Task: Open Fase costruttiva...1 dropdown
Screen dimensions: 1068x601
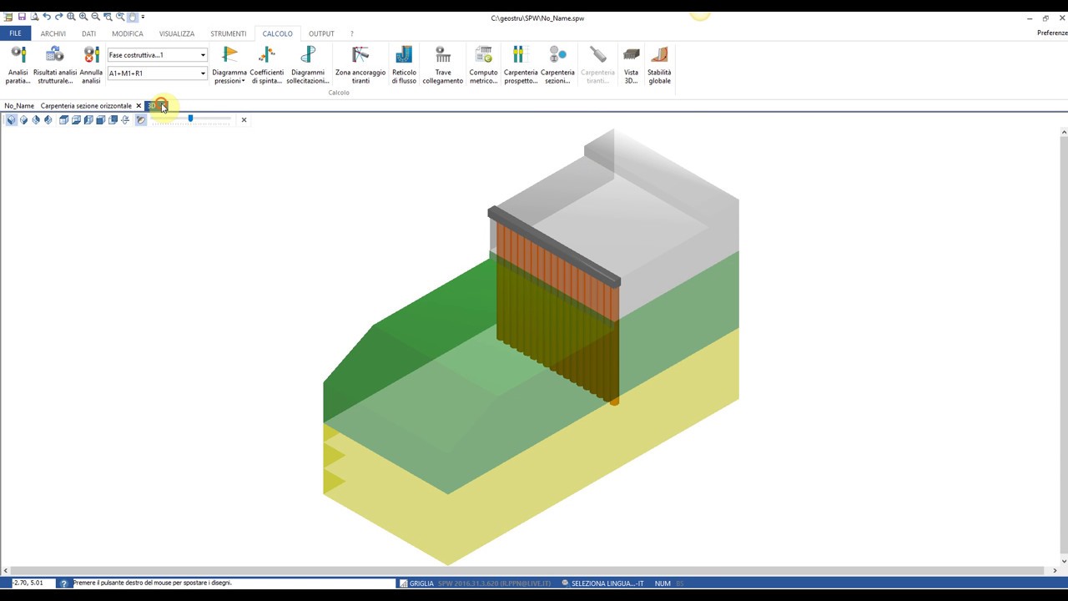Action: [x=202, y=55]
